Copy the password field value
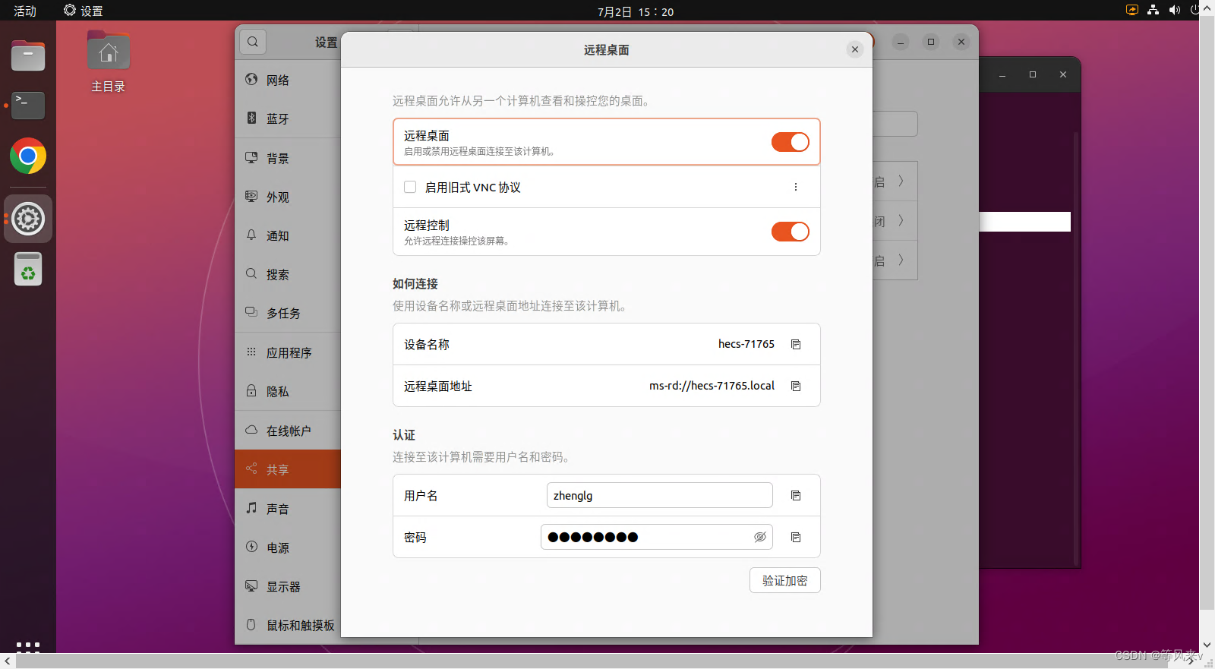Viewport: 1215px width, 669px height. (796, 537)
